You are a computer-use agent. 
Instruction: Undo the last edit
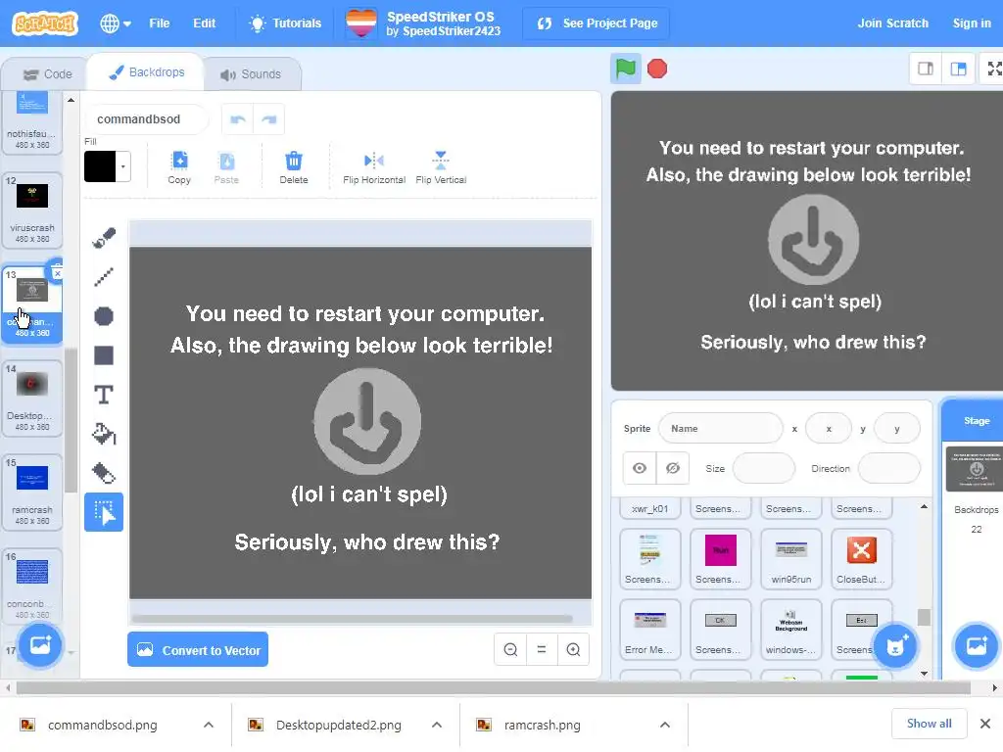pos(238,119)
